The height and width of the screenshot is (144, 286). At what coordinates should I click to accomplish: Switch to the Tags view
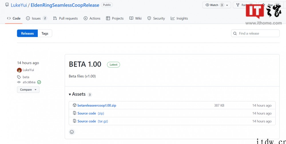(45, 33)
